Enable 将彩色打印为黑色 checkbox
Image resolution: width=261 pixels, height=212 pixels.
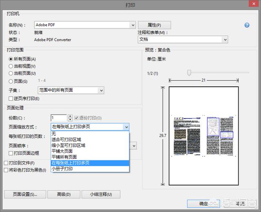point(6,170)
